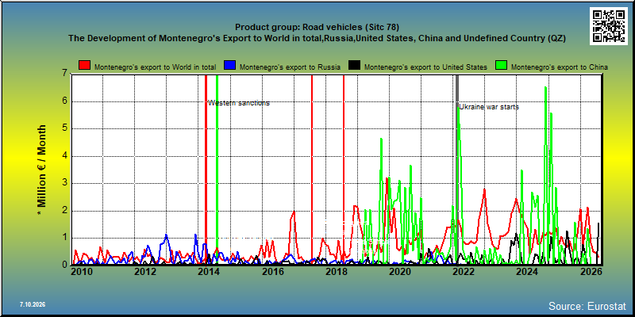Click the x-axis label 2026
This screenshot has height=317, width=635.
click(x=591, y=272)
